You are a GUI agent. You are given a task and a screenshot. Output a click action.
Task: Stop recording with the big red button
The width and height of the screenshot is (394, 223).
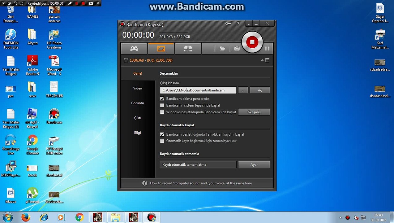(252, 42)
